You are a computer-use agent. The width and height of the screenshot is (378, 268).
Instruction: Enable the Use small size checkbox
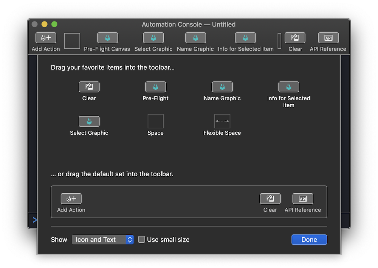pyautogui.click(x=141, y=239)
